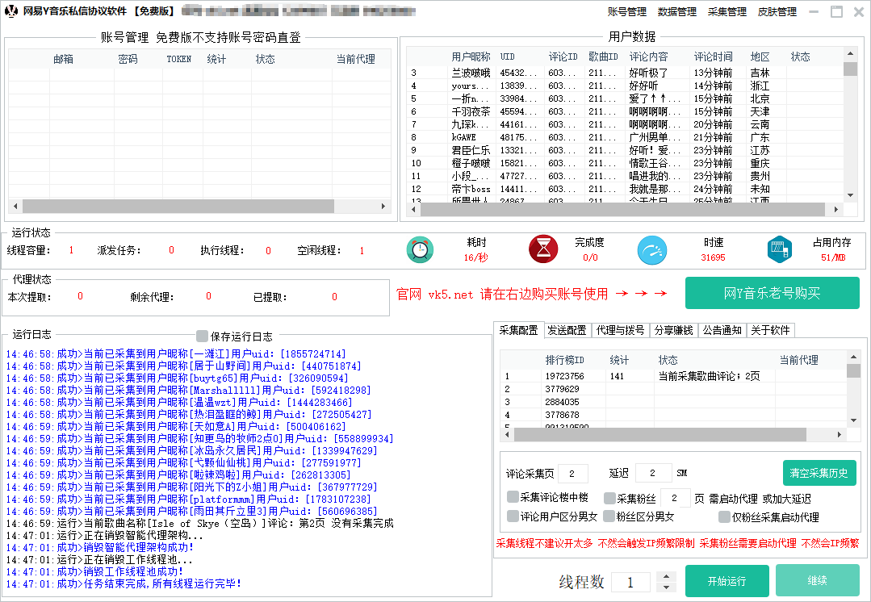Start the task with 开始运行

tap(727, 581)
